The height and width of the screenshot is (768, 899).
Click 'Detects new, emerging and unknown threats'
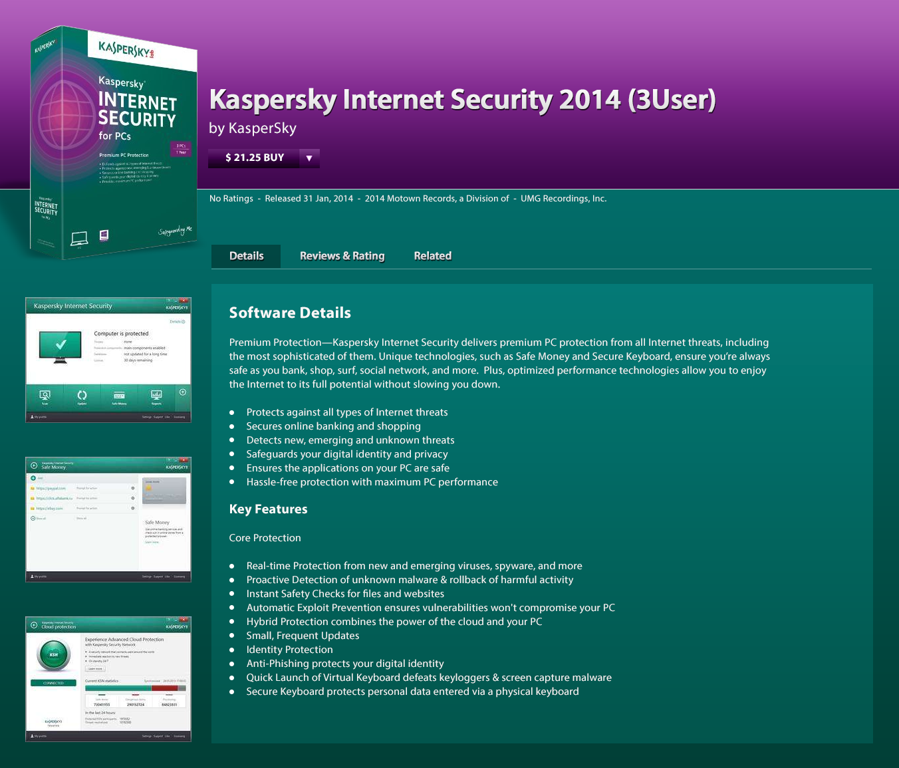[x=350, y=440]
